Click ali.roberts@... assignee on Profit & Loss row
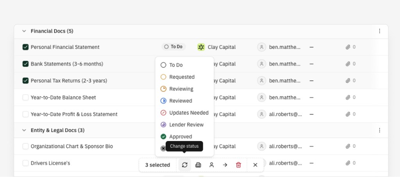 coord(286,114)
